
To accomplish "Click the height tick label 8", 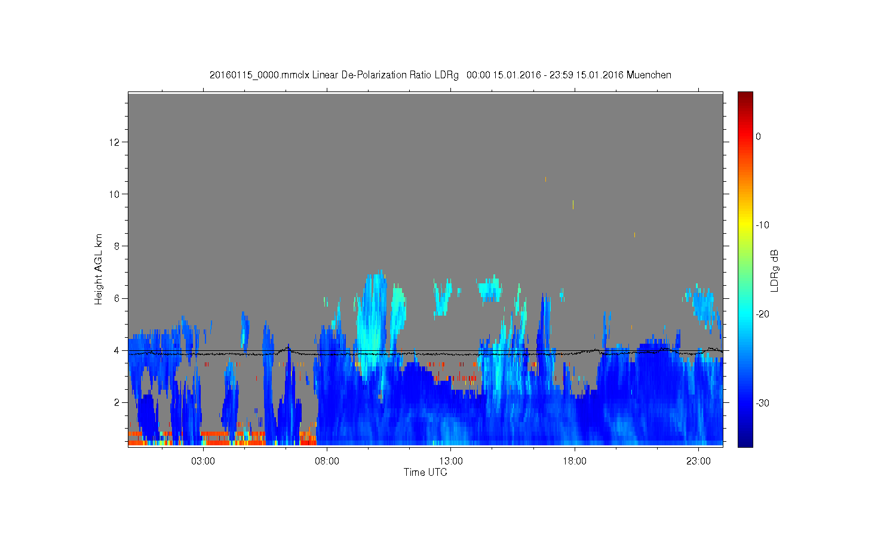I will pyautogui.click(x=118, y=246).
